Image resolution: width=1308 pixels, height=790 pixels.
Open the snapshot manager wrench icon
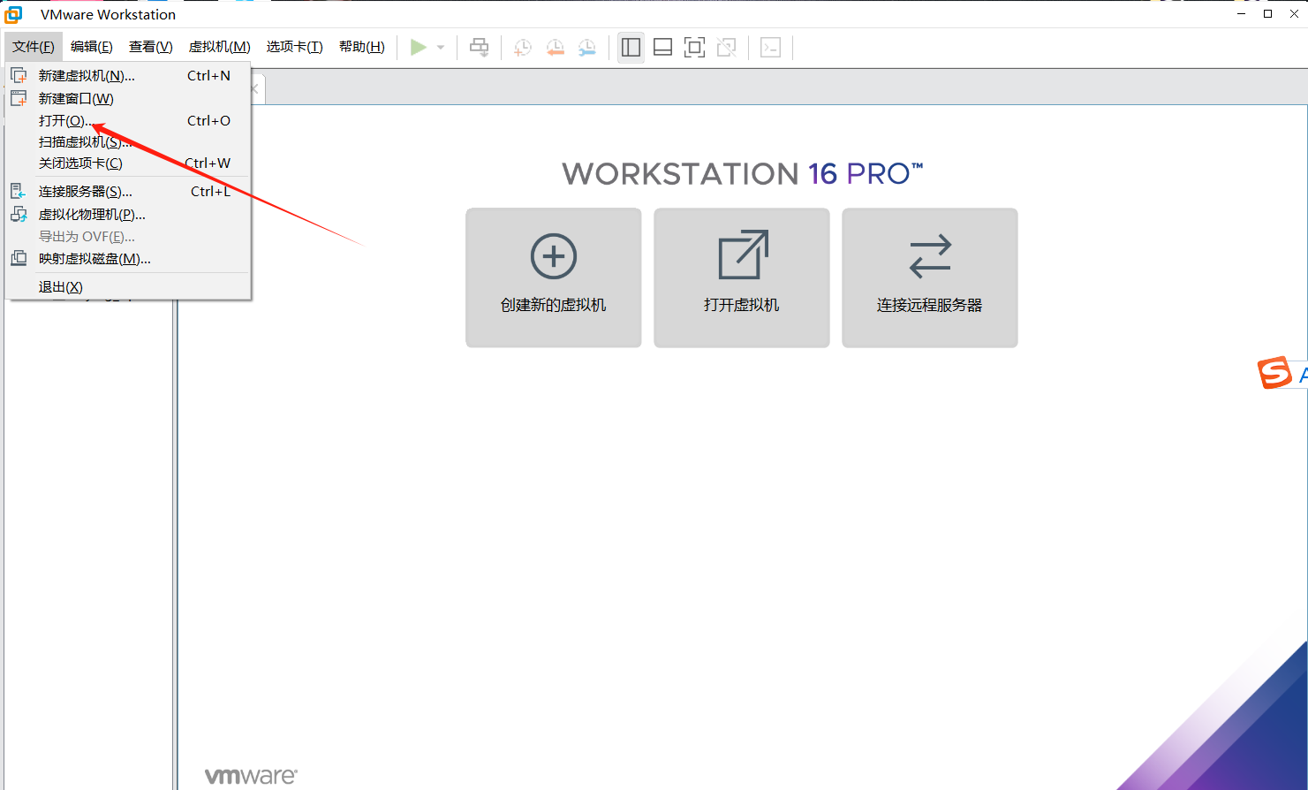586,48
